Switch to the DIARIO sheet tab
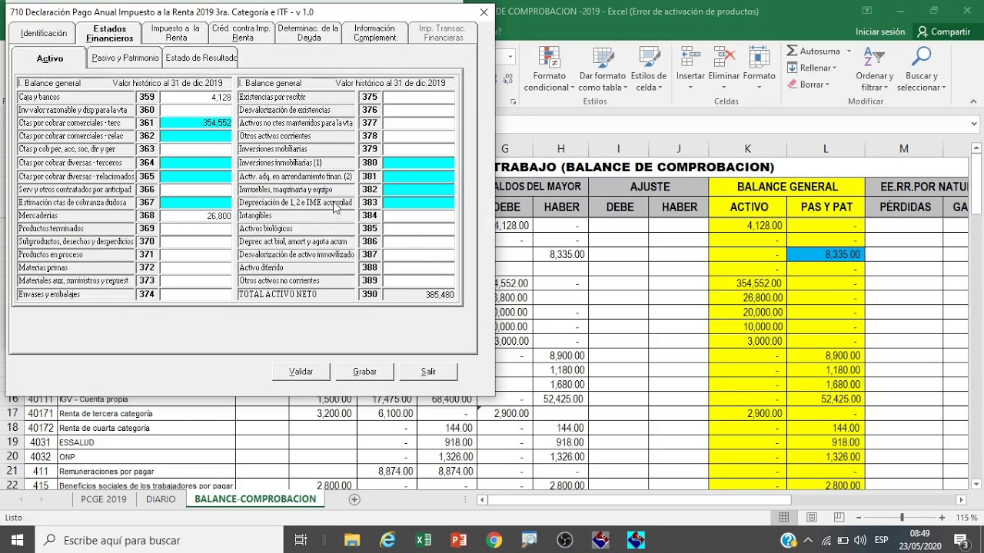The height and width of the screenshot is (553, 984). click(x=161, y=499)
